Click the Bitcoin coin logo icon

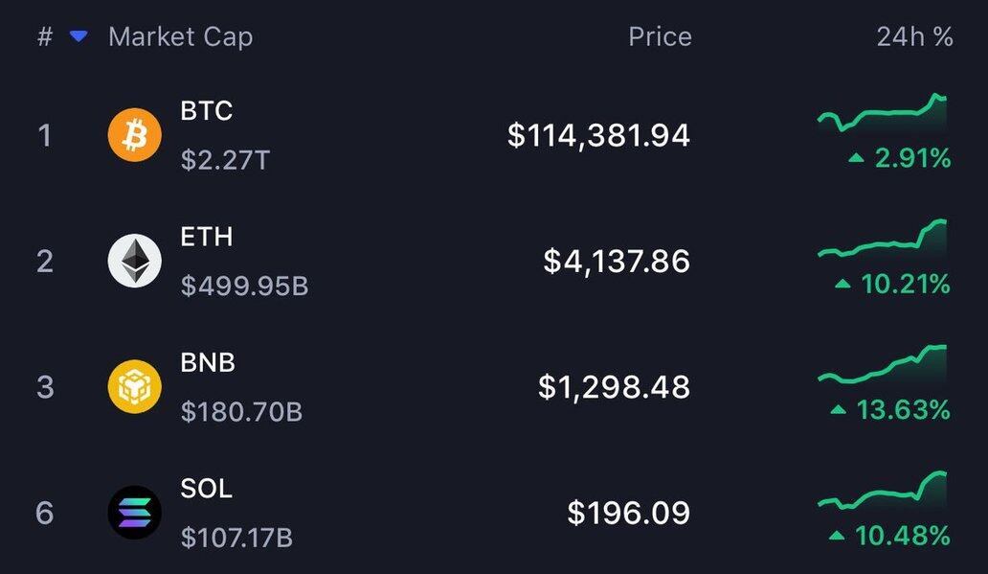click(134, 135)
